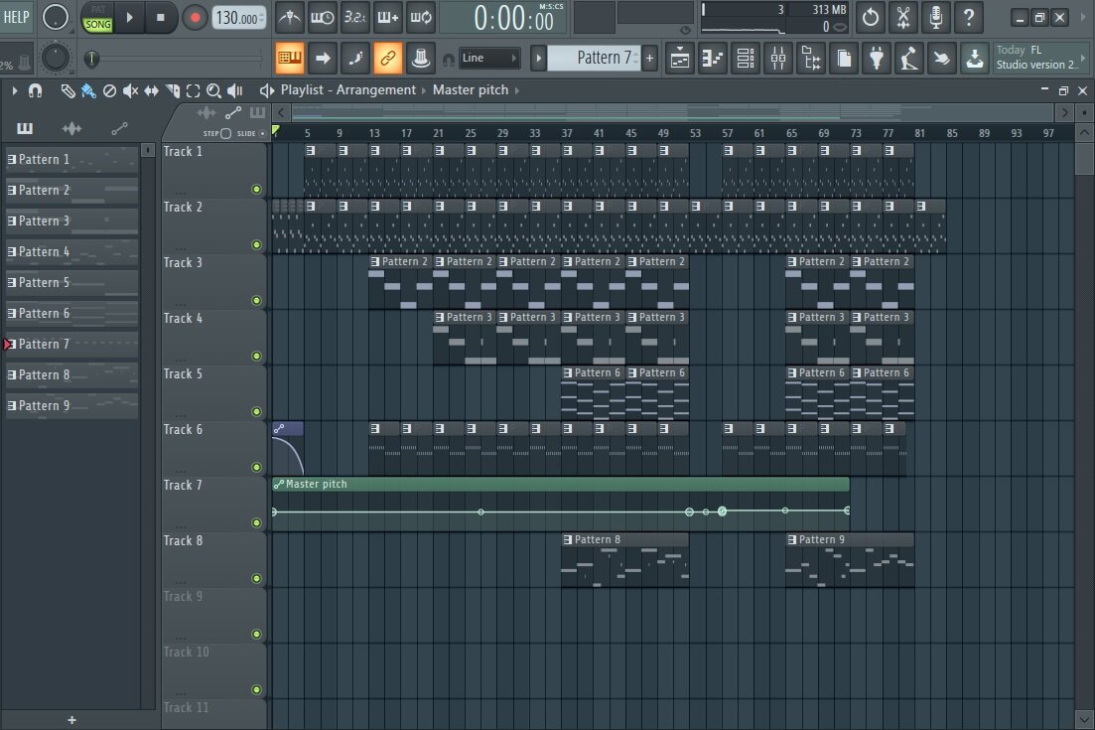The height and width of the screenshot is (730, 1095).
Task: Select the Draw pencil tool
Action: pos(68,90)
